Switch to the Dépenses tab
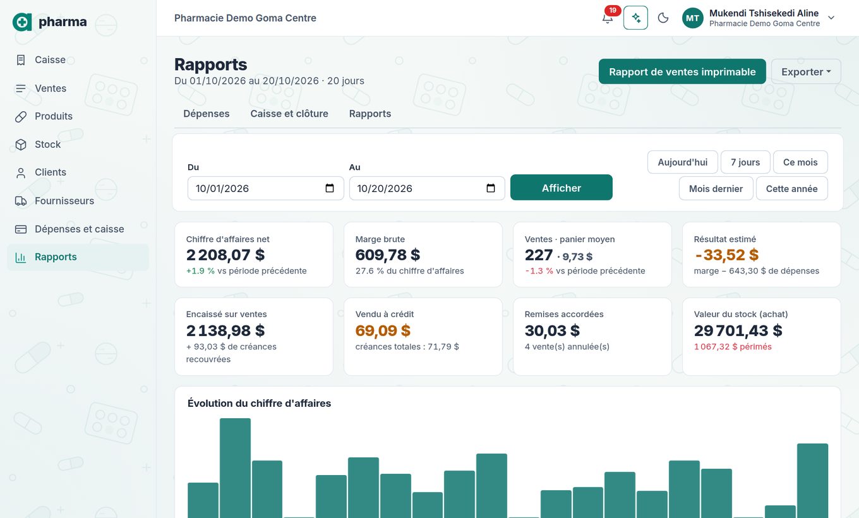This screenshot has width=859, height=518. (x=207, y=114)
